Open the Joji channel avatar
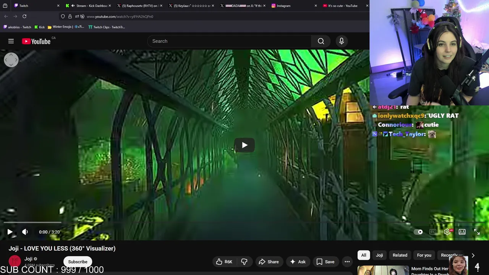 point(15,261)
